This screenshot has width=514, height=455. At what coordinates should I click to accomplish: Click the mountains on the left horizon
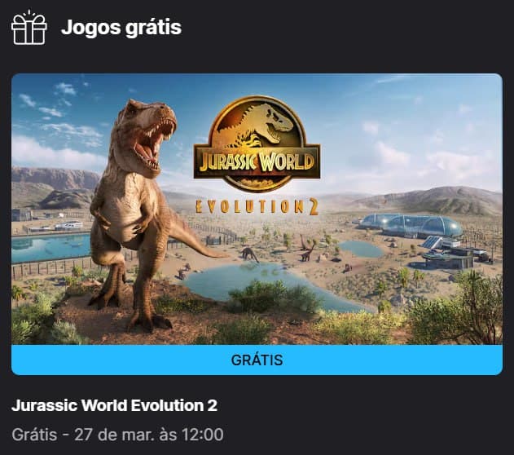pyautogui.click(x=54, y=187)
